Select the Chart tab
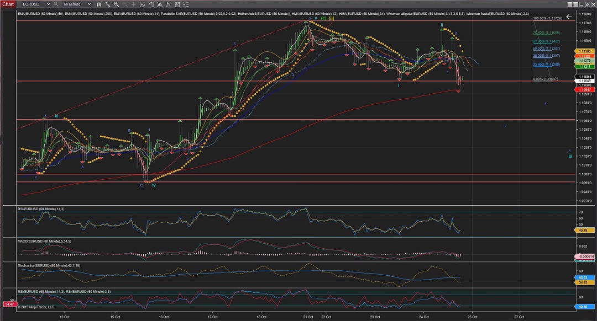The width and height of the screenshot is (597, 321). point(8,4)
